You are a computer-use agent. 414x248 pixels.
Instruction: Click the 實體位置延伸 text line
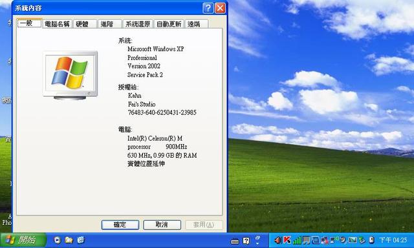click(146, 164)
